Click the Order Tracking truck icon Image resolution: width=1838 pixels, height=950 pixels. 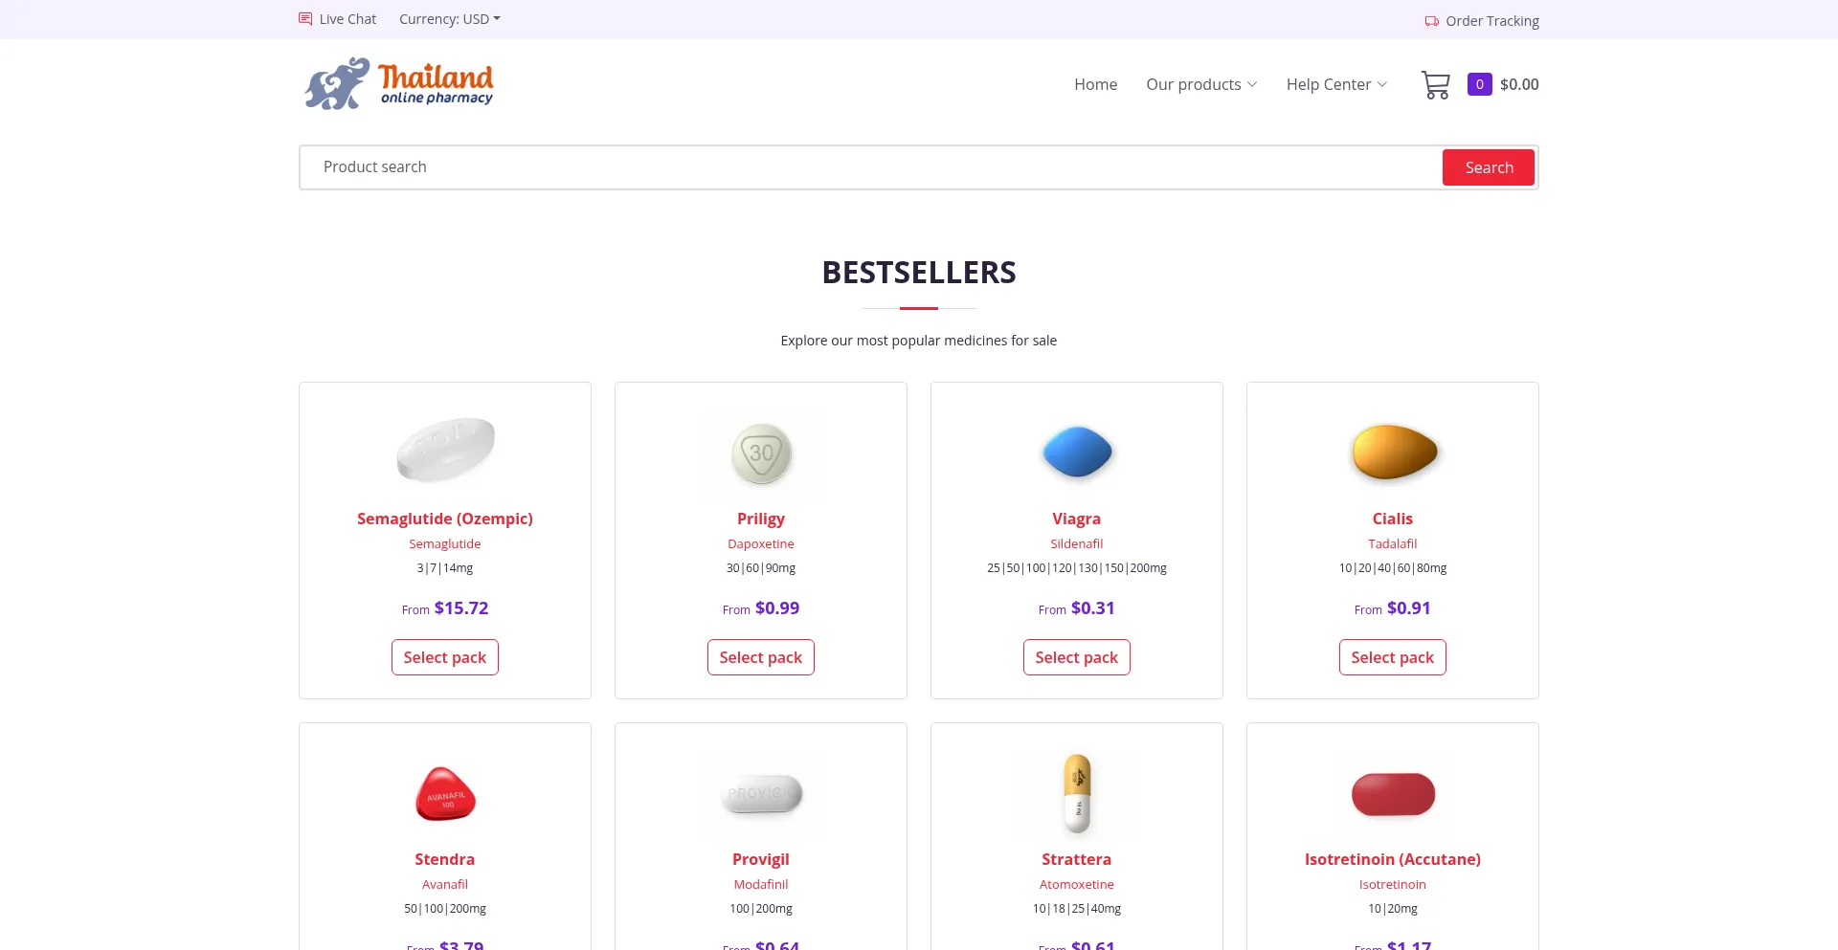pos(1431,21)
